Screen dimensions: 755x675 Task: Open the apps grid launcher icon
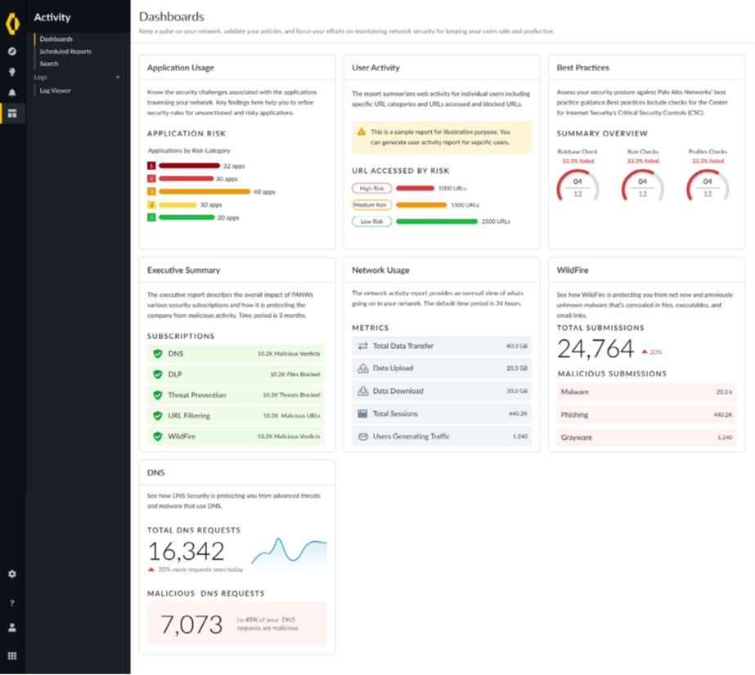(12, 655)
